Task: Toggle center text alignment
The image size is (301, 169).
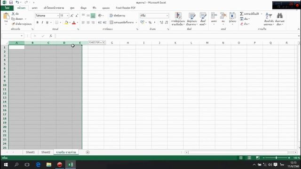Action: tap(88, 23)
